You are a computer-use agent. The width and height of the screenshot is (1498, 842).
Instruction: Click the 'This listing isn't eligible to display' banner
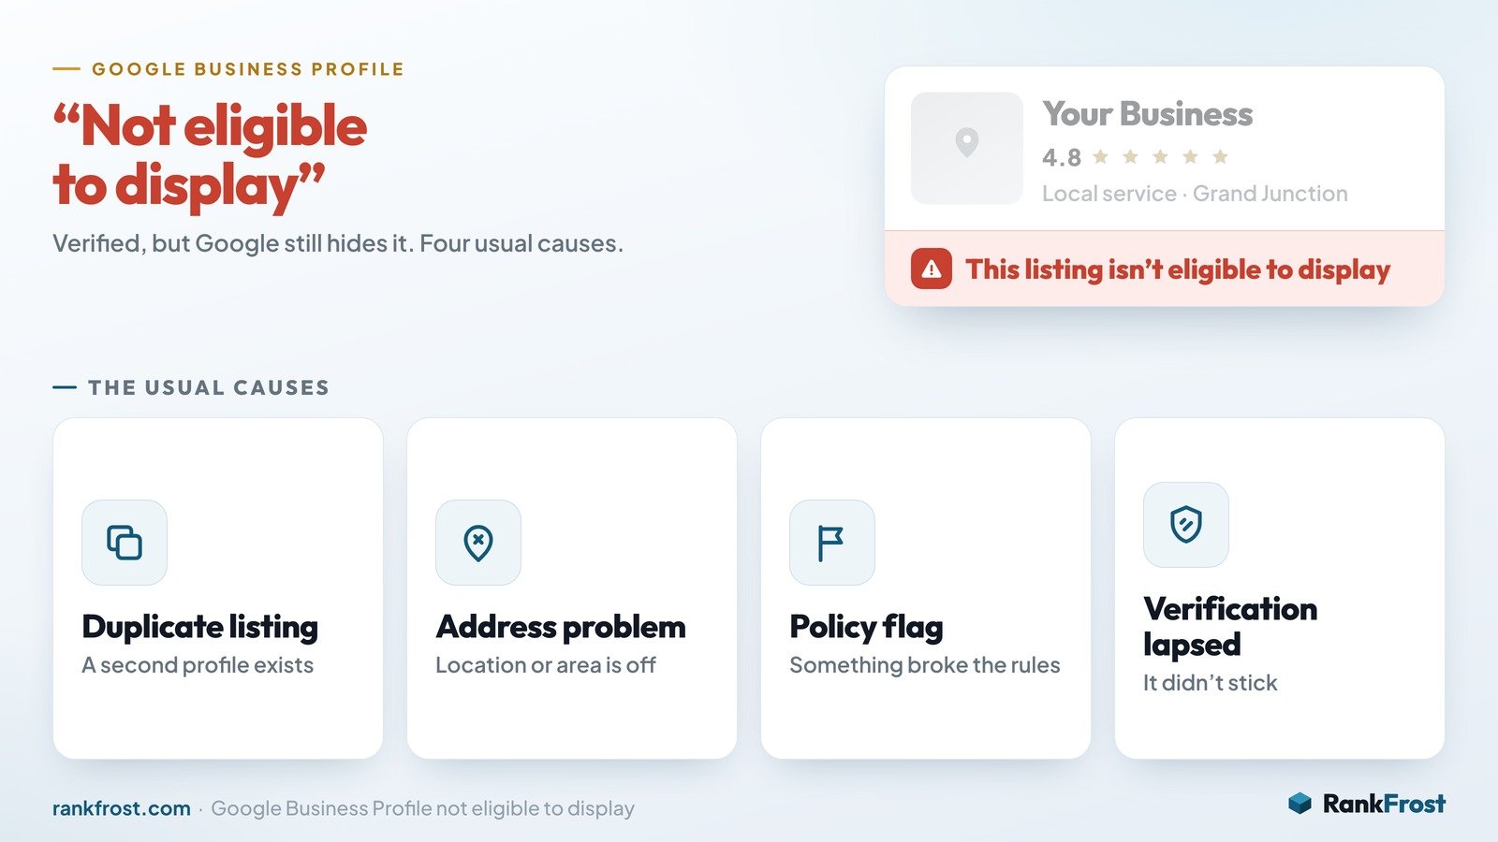click(1165, 269)
